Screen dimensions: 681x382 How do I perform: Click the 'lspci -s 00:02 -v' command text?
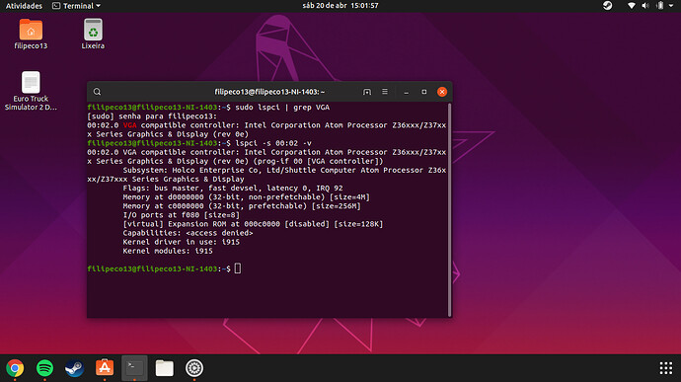click(x=273, y=143)
